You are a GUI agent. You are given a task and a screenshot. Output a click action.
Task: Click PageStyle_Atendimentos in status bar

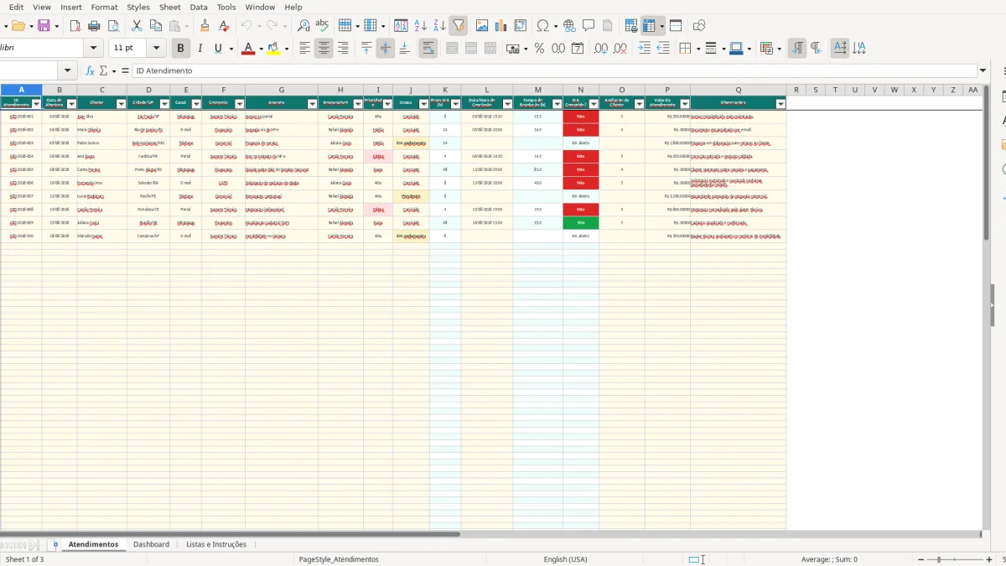click(339, 559)
